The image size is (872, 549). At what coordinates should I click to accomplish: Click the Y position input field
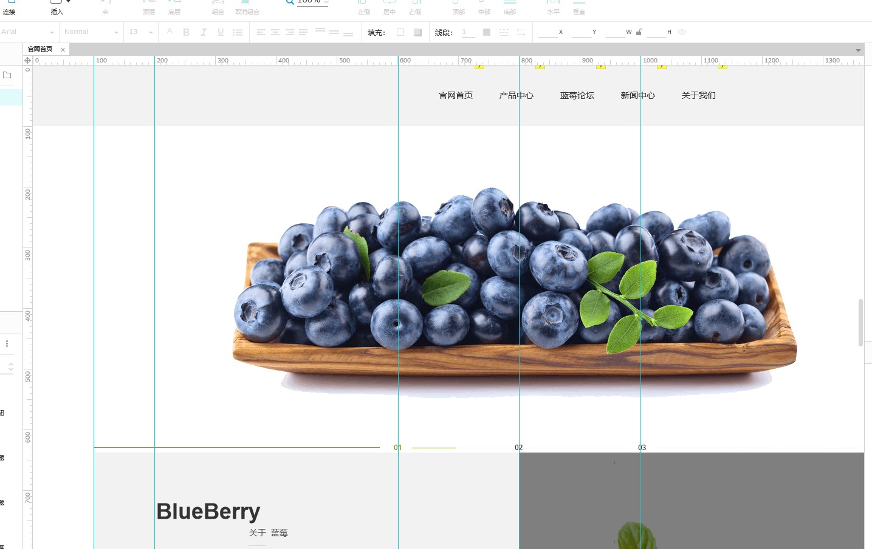tap(582, 32)
